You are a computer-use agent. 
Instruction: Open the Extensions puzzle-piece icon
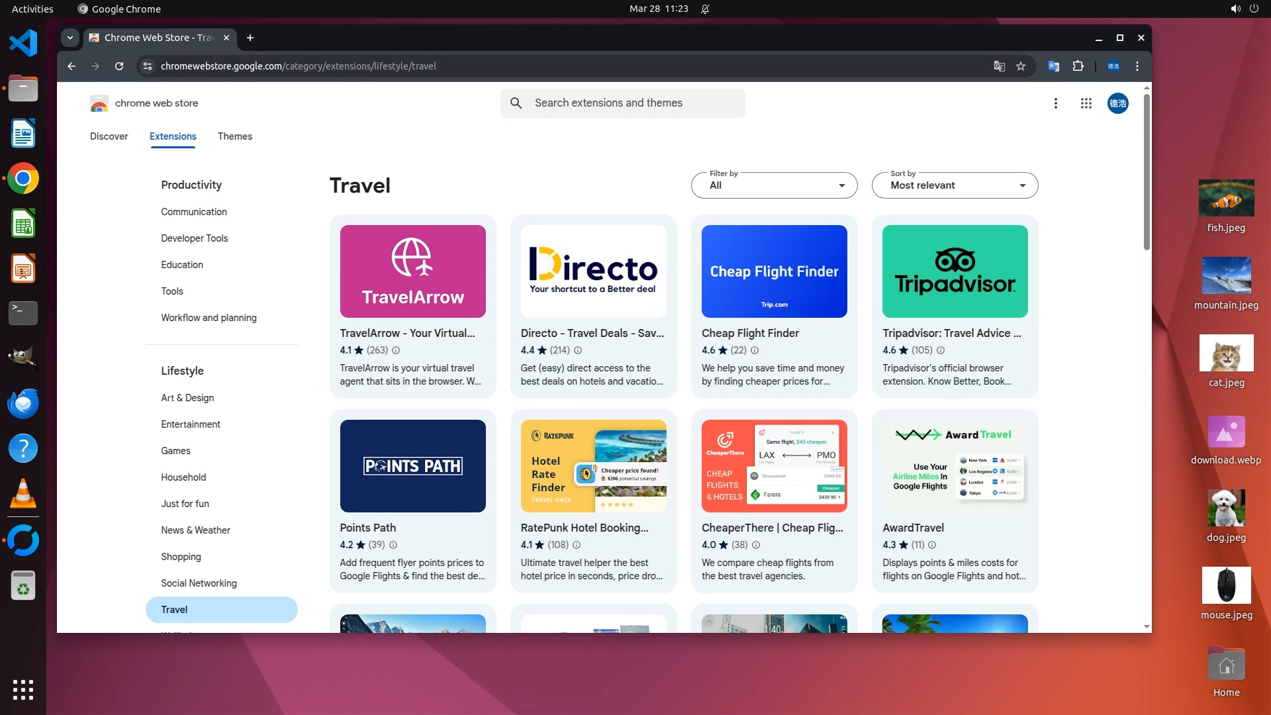tap(1078, 66)
